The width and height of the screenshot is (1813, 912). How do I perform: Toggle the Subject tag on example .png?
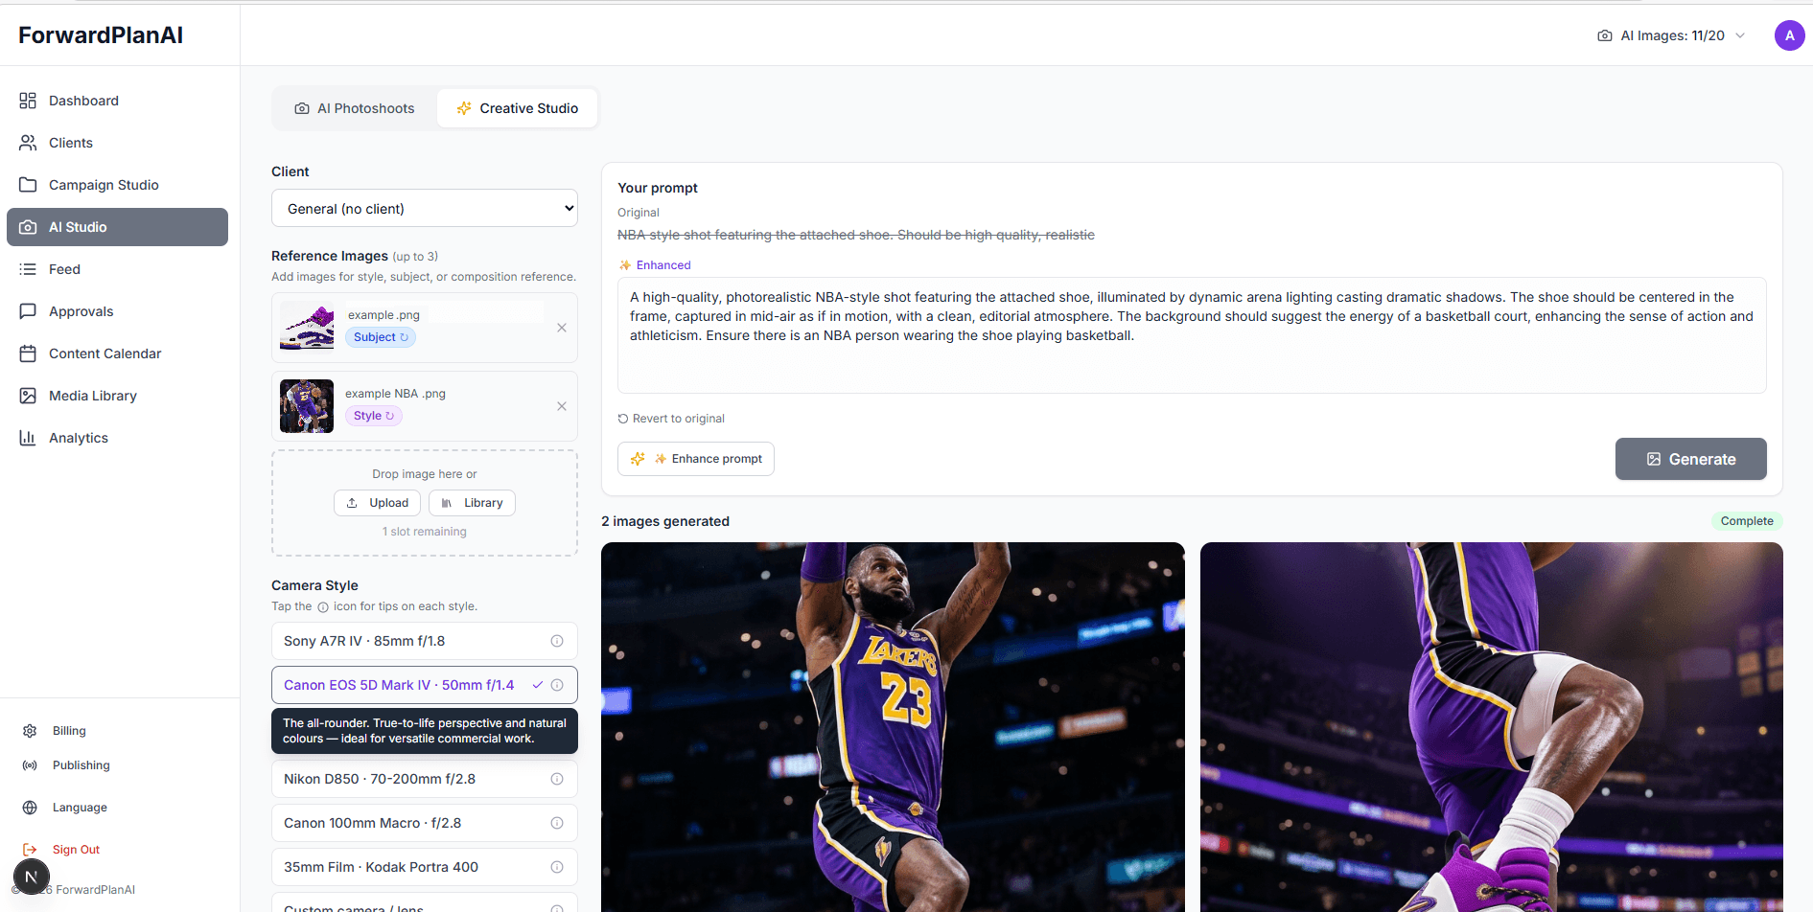click(381, 337)
